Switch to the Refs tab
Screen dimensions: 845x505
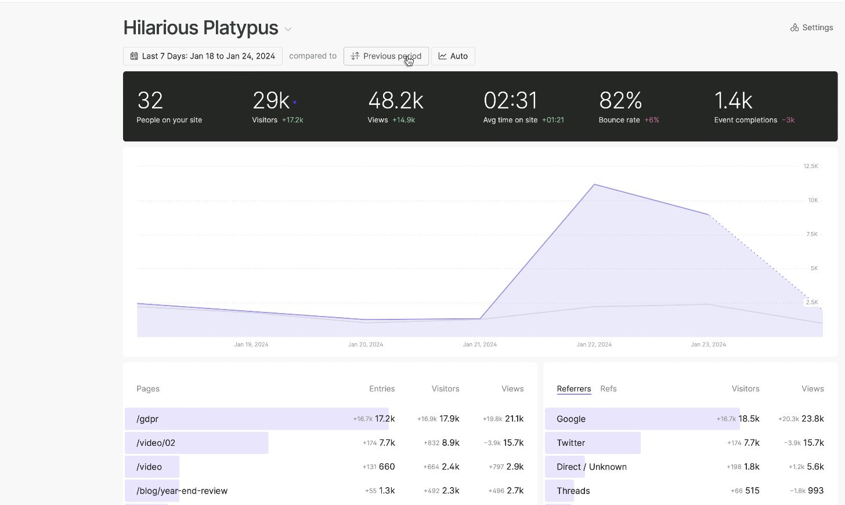608,388
